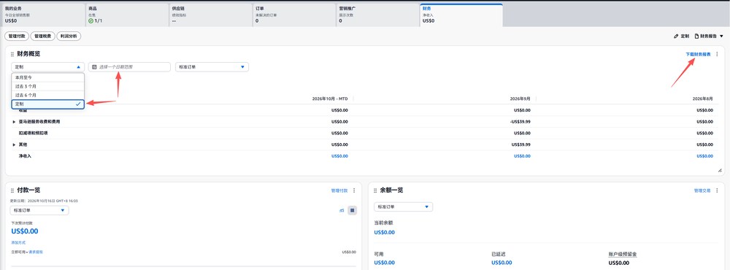Click the calendar icon in the date range field

[94, 67]
